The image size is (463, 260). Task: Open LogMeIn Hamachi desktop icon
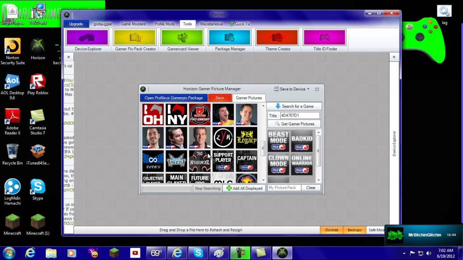point(13,192)
